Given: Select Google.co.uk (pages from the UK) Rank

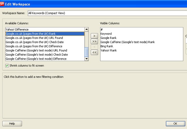Looking at the screenshot, I should pyautogui.click(x=45, y=34).
